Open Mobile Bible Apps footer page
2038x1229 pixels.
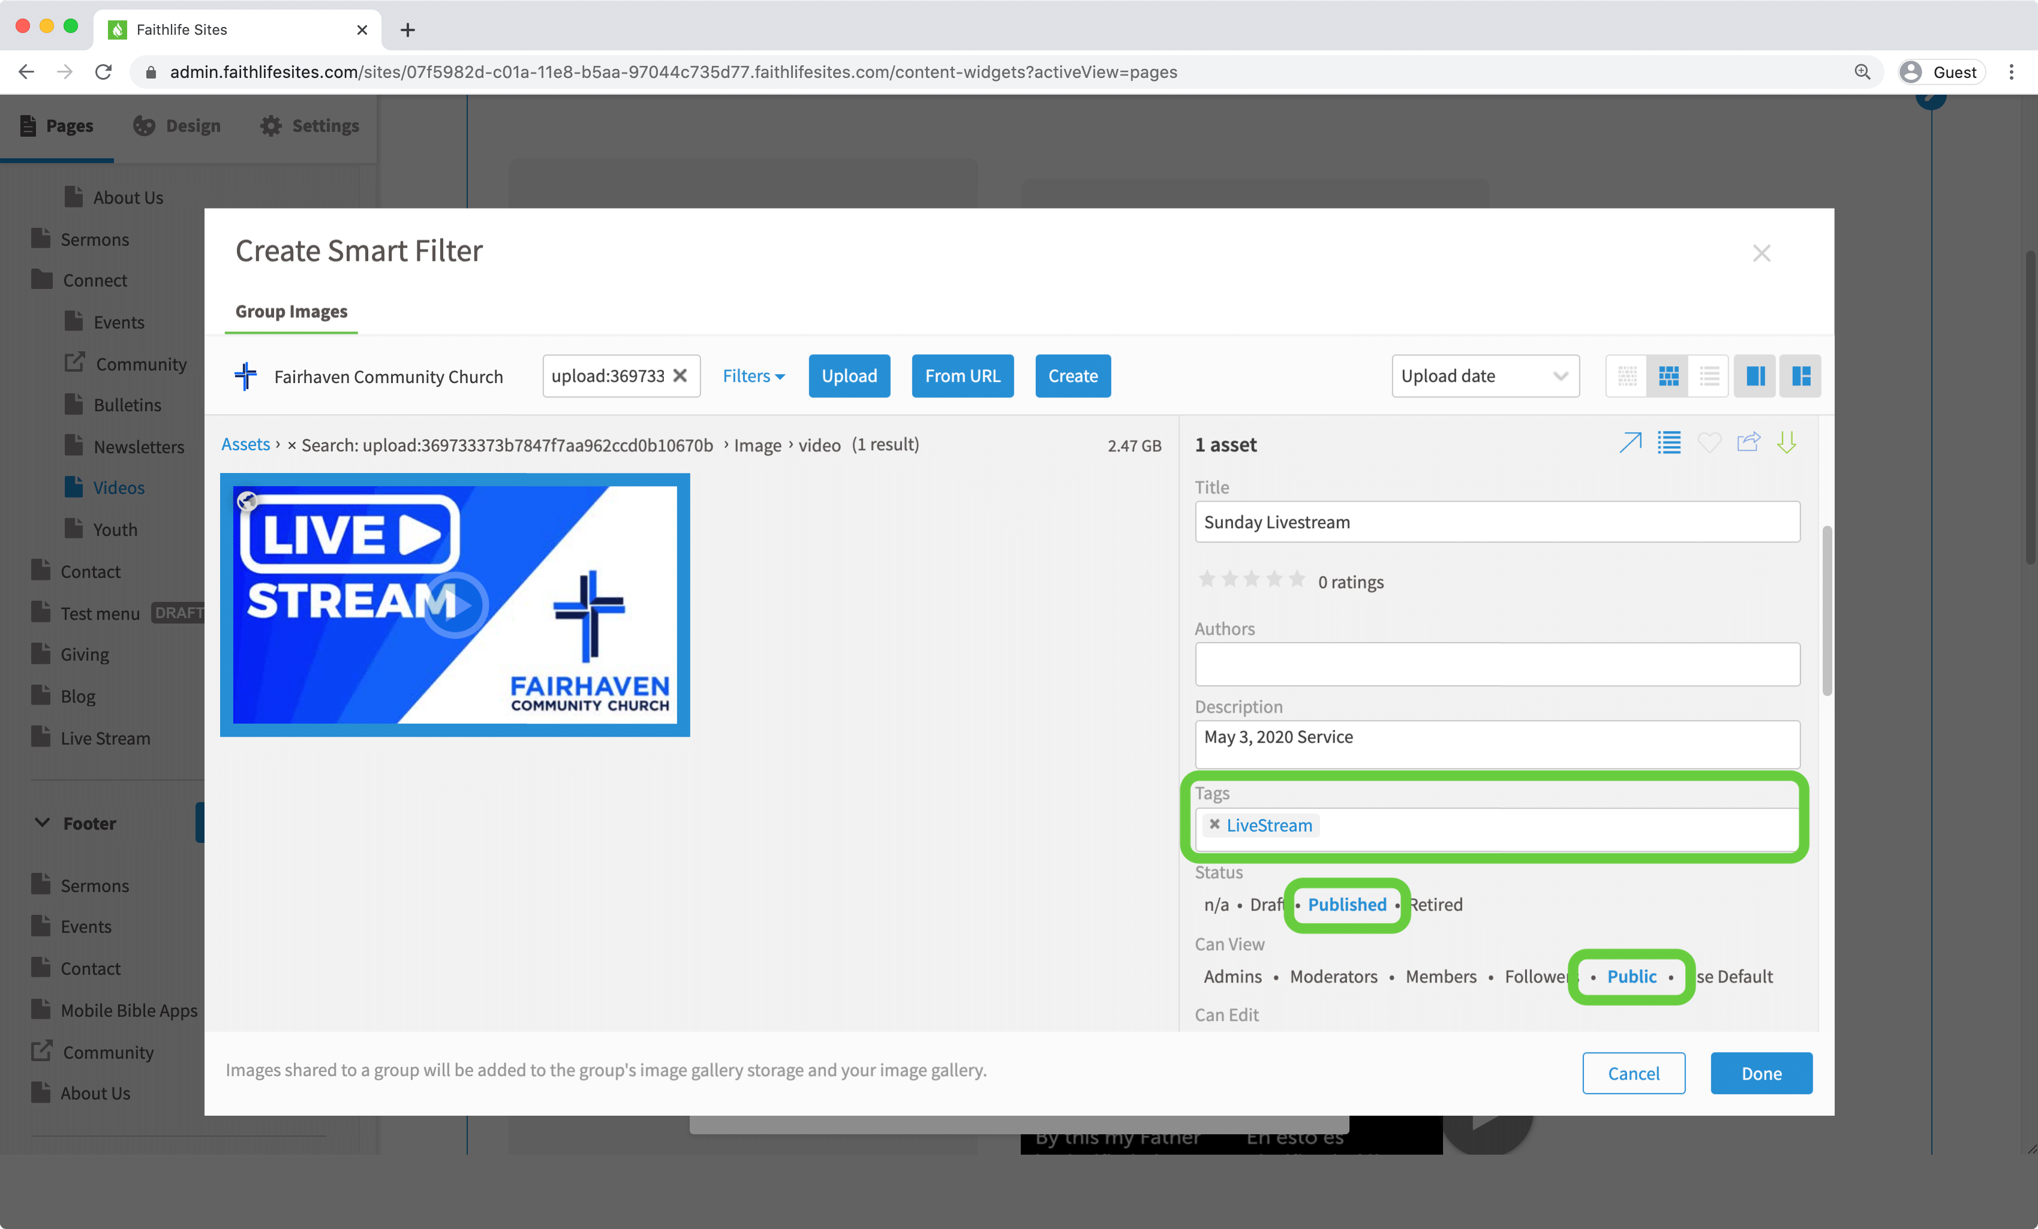point(129,1010)
